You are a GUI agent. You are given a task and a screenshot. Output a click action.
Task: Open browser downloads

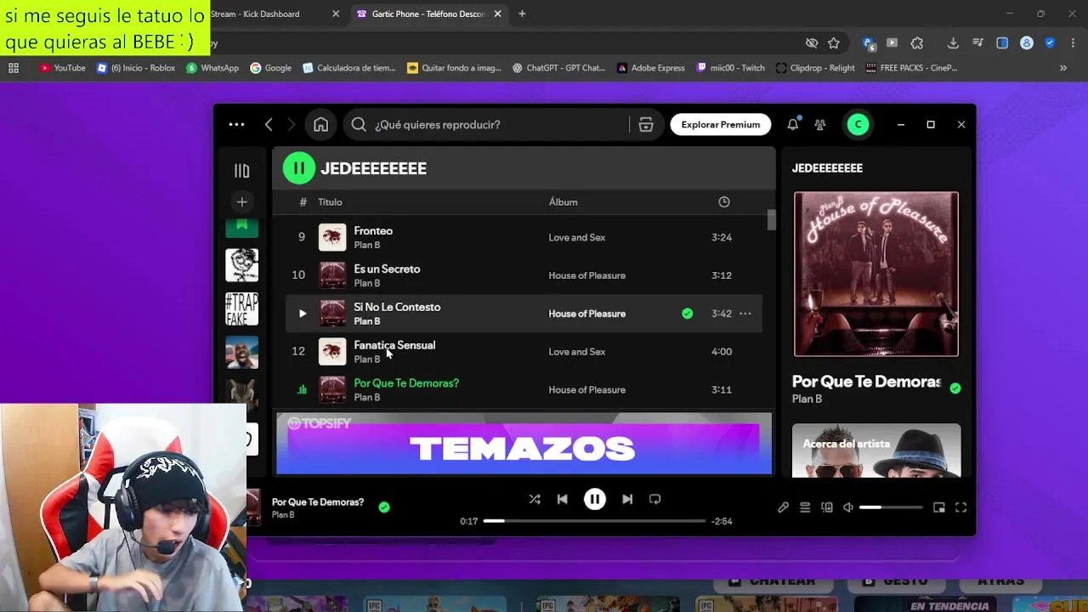(x=953, y=43)
